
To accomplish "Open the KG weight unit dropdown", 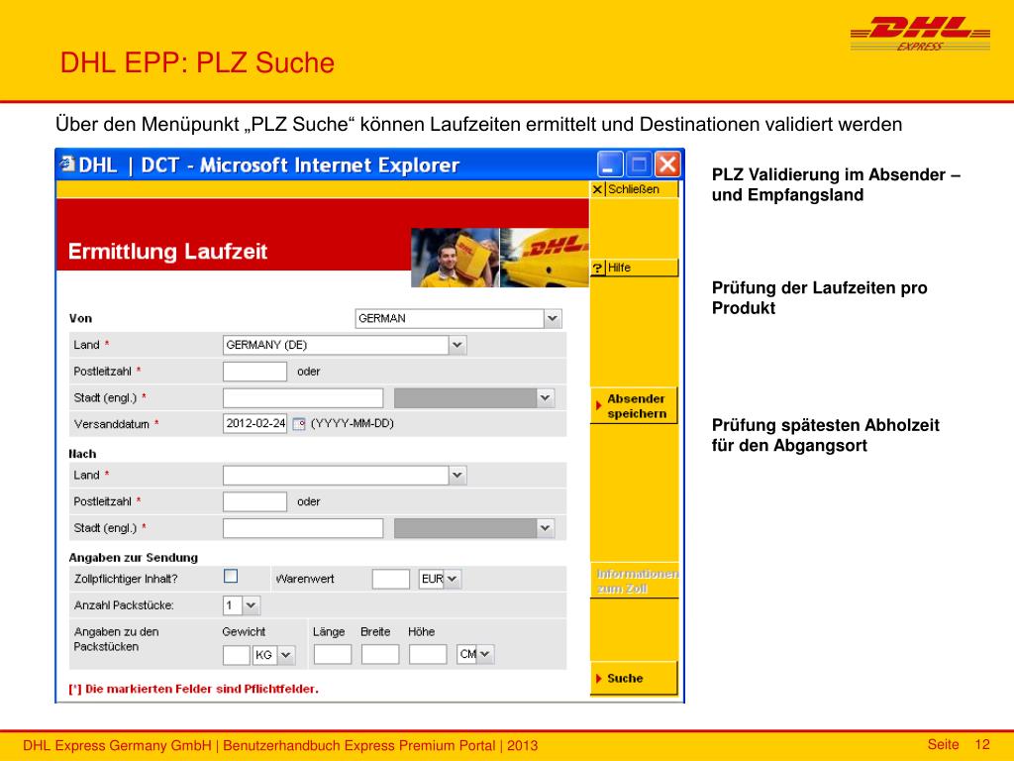I will 285,655.
